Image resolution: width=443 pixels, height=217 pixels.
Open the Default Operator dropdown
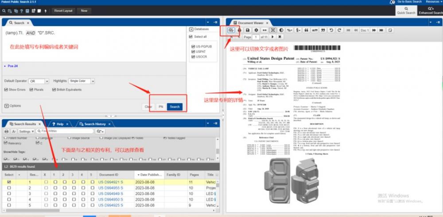pyautogui.click(x=39, y=81)
